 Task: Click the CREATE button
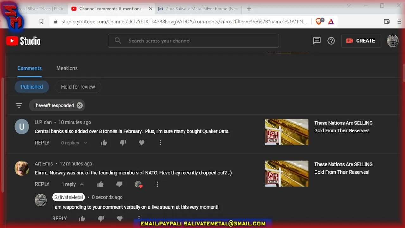coord(361,41)
